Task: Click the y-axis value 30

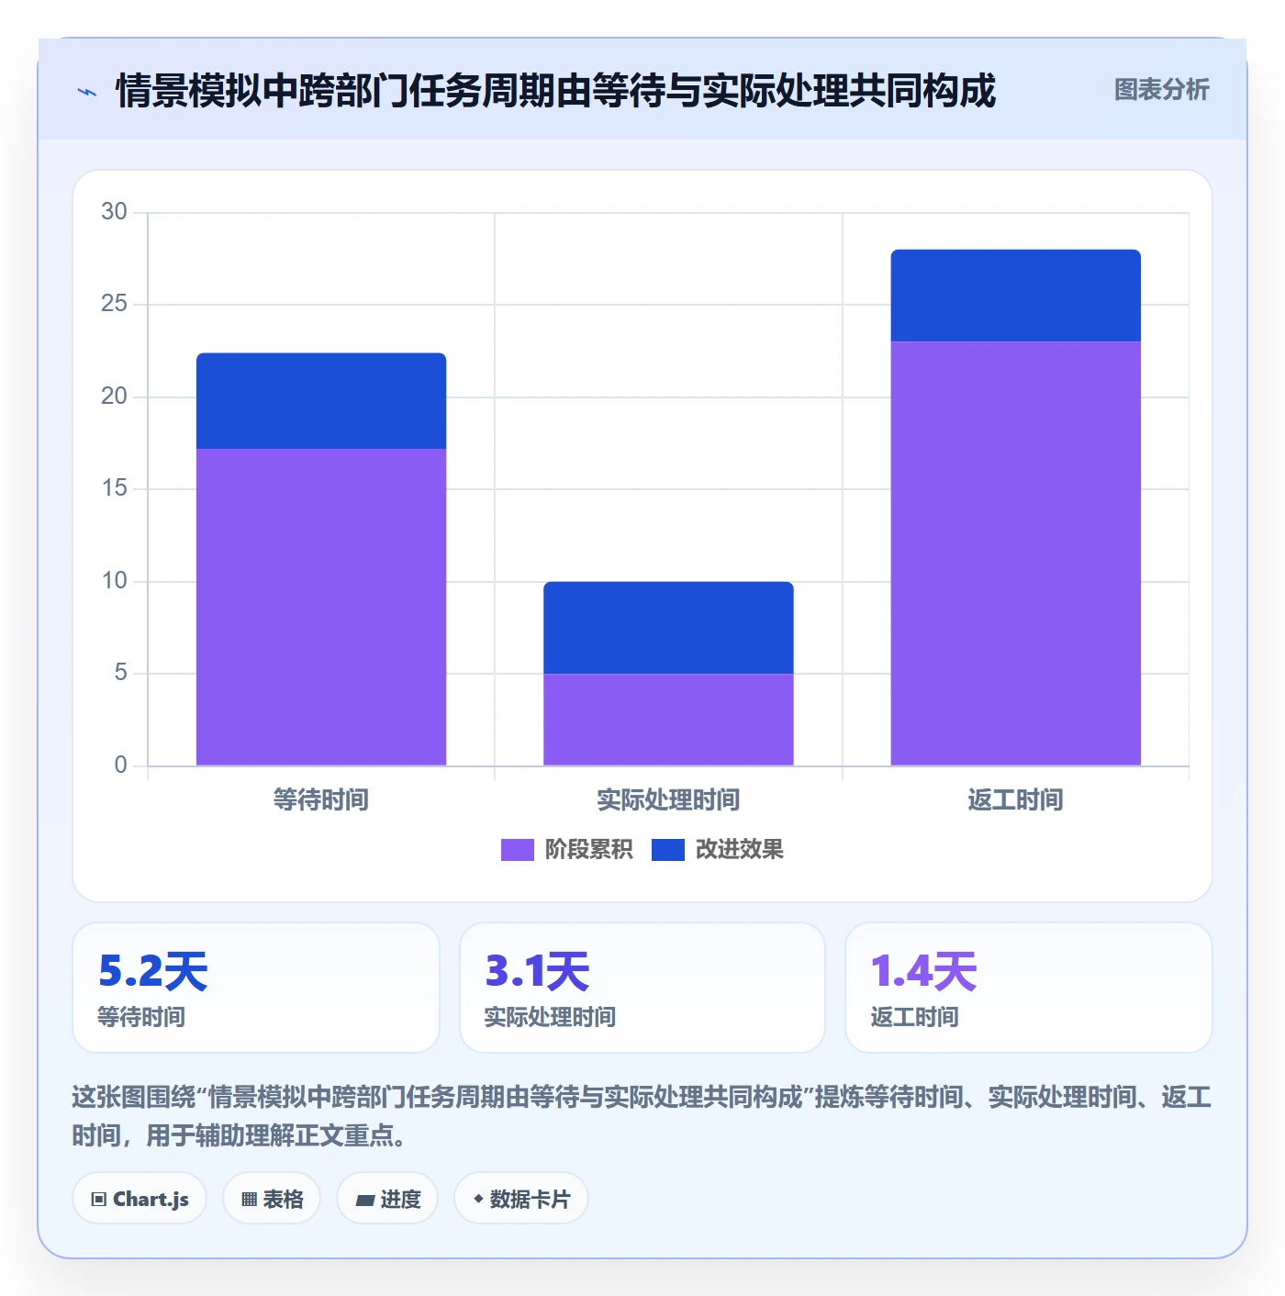Action: 114,211
